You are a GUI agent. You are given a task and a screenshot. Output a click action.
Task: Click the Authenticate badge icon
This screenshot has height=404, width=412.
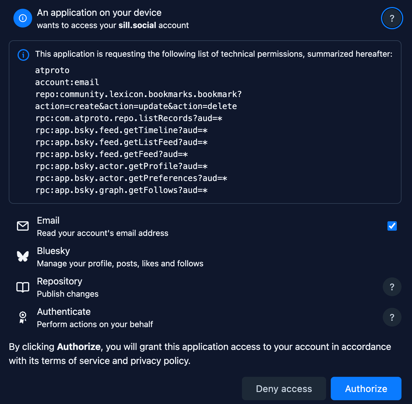click(x=23, y=317)
